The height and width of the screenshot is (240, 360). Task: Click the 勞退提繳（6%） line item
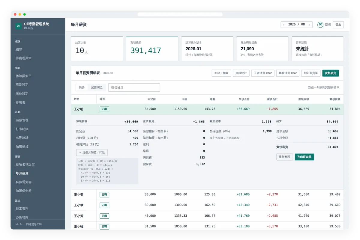(241, 131)
